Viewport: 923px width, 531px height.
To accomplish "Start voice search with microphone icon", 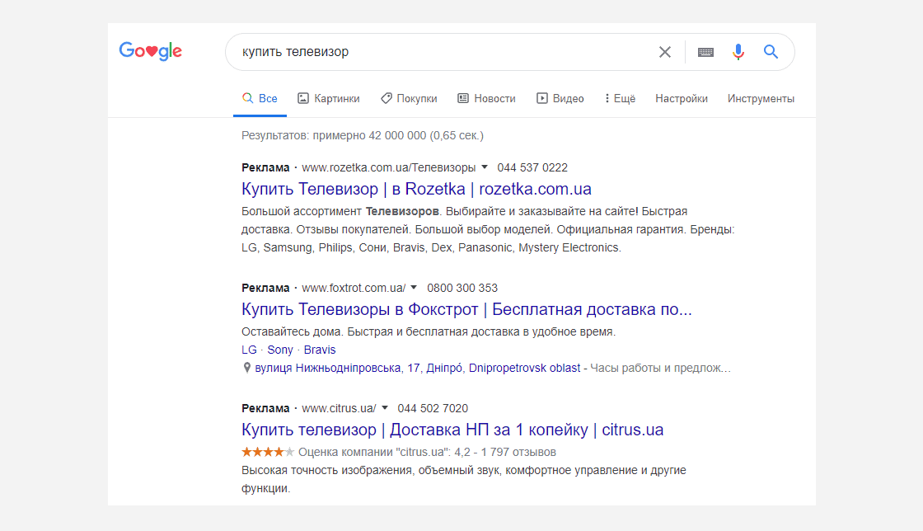I will click(x=738, y=52).
